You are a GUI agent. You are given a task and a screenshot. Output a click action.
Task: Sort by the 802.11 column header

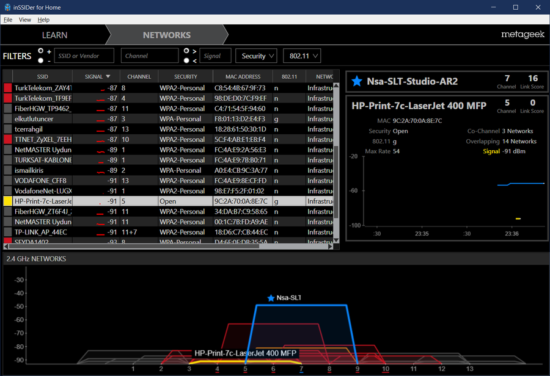pos(289,76)
